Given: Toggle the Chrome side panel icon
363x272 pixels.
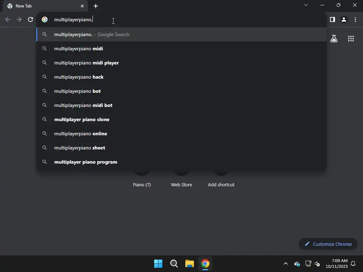Looking at the screenshot, I should click(x=333, y=20).
